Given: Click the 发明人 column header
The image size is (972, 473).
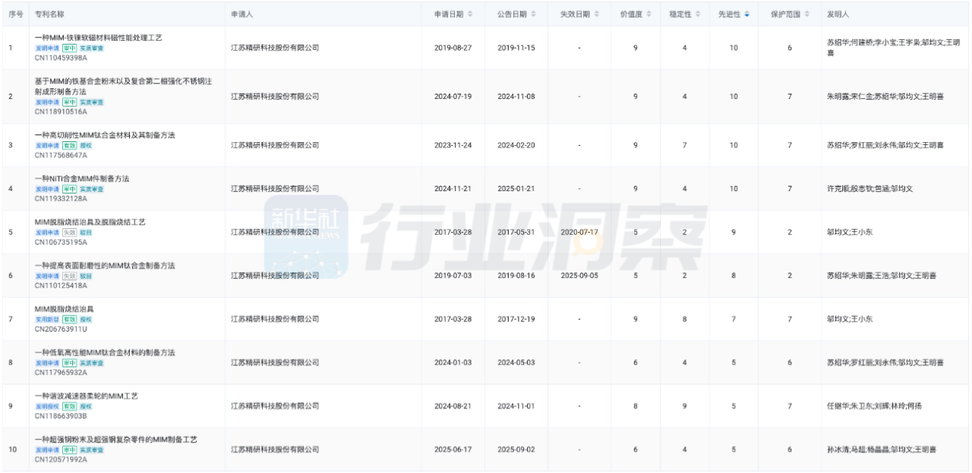Looking at the screenshot, I should point(838,15).
